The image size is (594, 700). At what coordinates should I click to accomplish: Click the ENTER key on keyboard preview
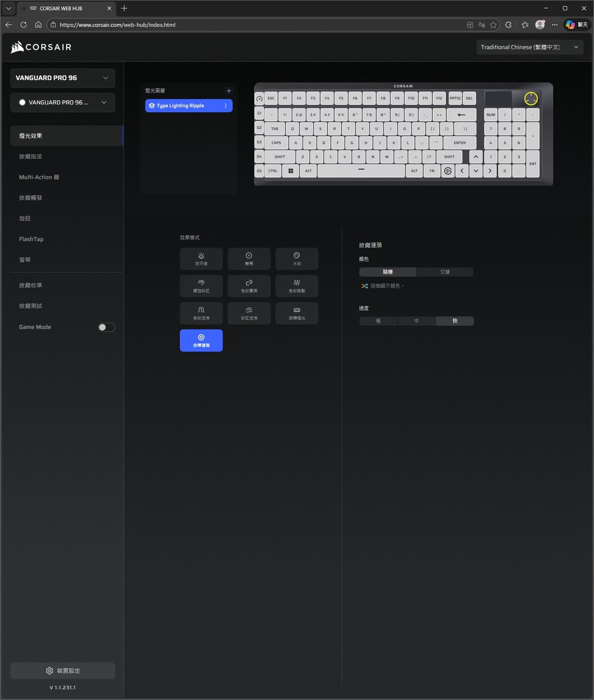point(460,143)
